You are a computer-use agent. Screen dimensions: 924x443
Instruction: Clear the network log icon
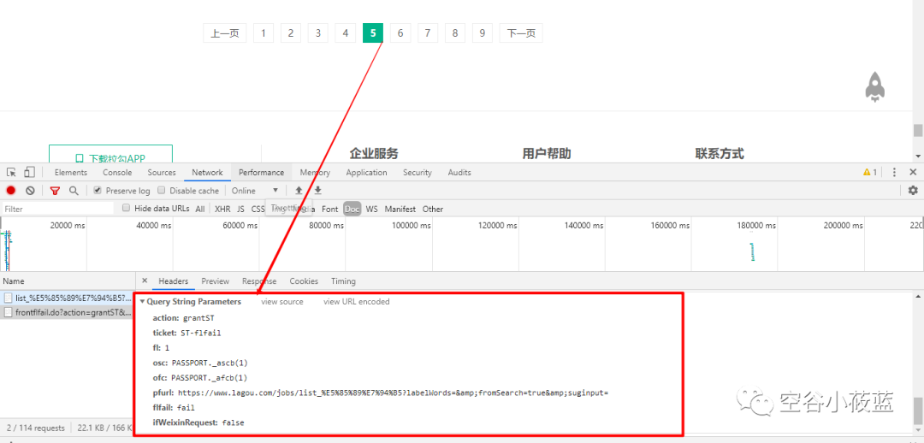click(x=30, y=190)
